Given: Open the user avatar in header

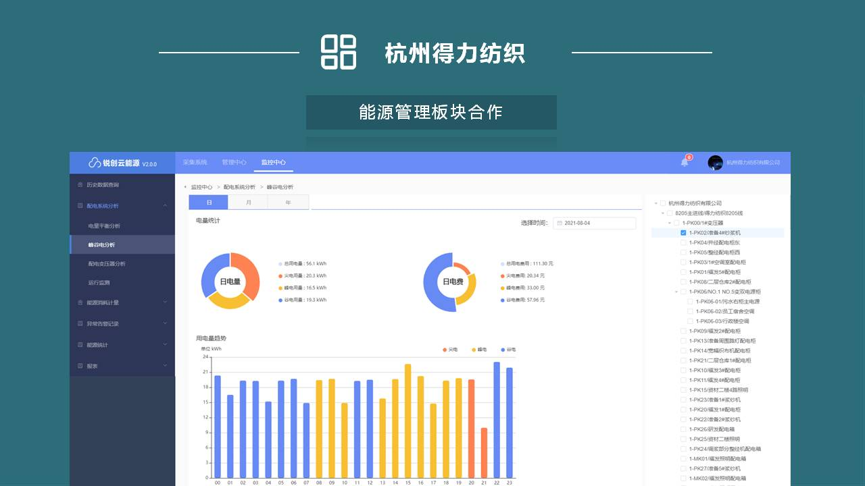Looking at the screenshot, I should (715, 163).
